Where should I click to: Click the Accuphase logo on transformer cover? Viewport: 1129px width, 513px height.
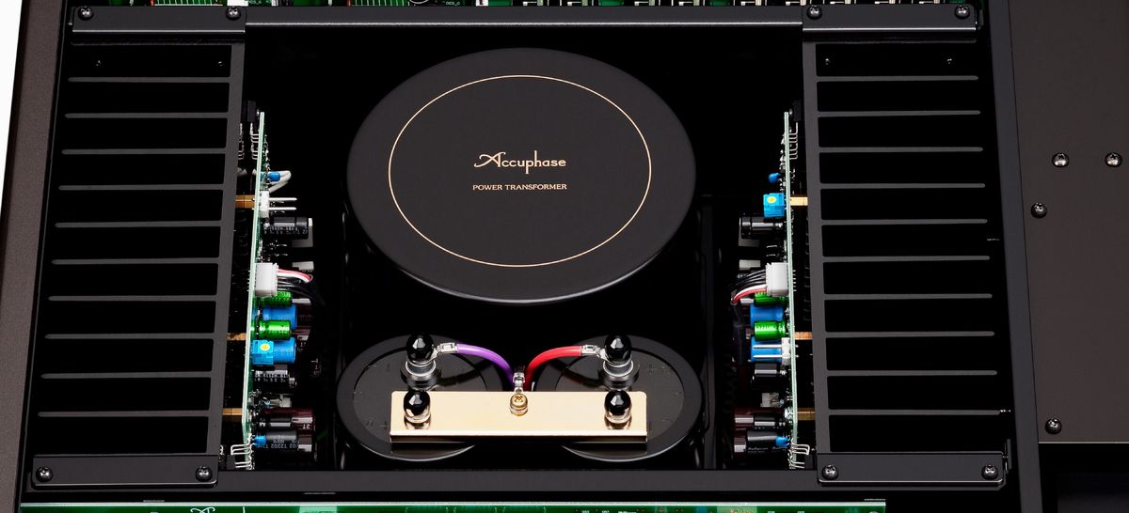click(x=520, y=163)
